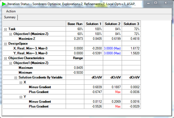The image size is (174, 118).
Task: Click the Solution 3 column header
Action: (131, 24)
